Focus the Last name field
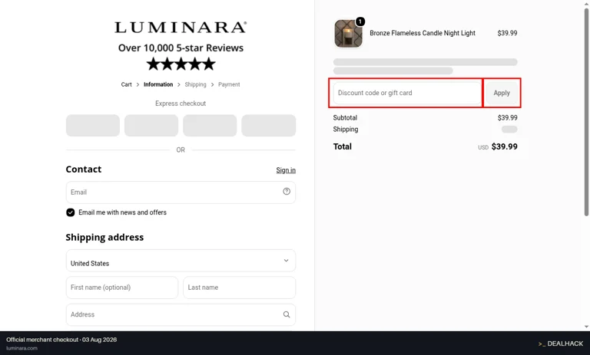590x355 pixels. coord(240,288)
